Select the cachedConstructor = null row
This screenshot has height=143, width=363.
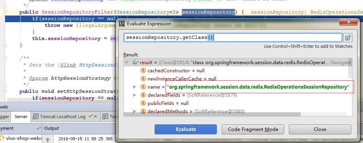click(236, 71)
